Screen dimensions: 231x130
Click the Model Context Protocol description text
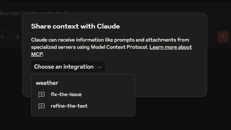pyautogui.click(x=119, y=47)
